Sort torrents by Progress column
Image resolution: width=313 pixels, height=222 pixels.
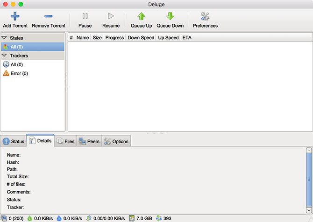click(114, 37)
